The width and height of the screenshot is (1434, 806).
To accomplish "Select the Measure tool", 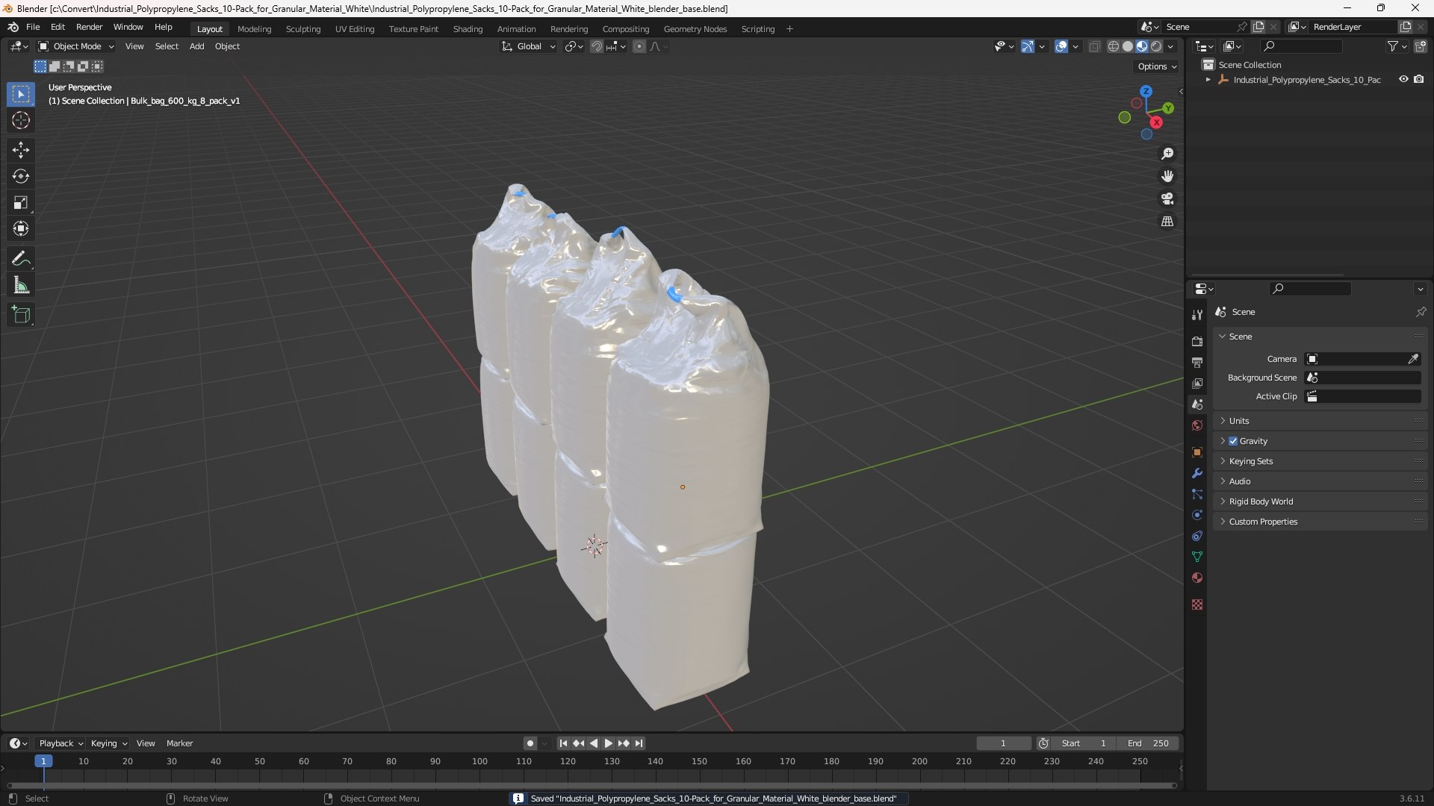I will point(21,285).
